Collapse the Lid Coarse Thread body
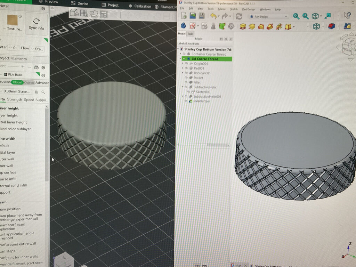 point(180,58)
